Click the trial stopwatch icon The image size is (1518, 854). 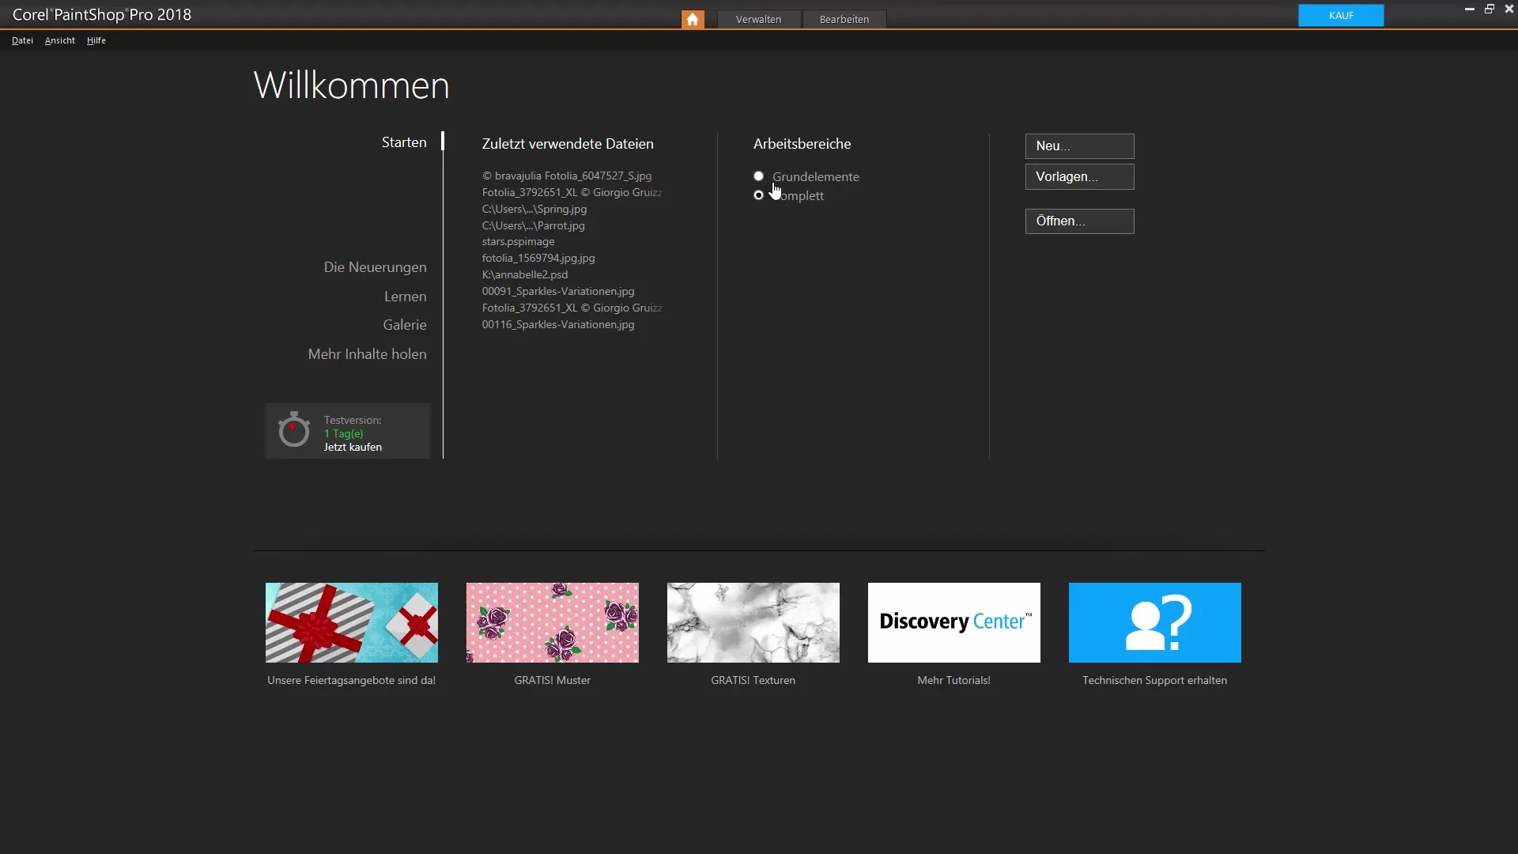pyautogui.click(x=294, y=429)
